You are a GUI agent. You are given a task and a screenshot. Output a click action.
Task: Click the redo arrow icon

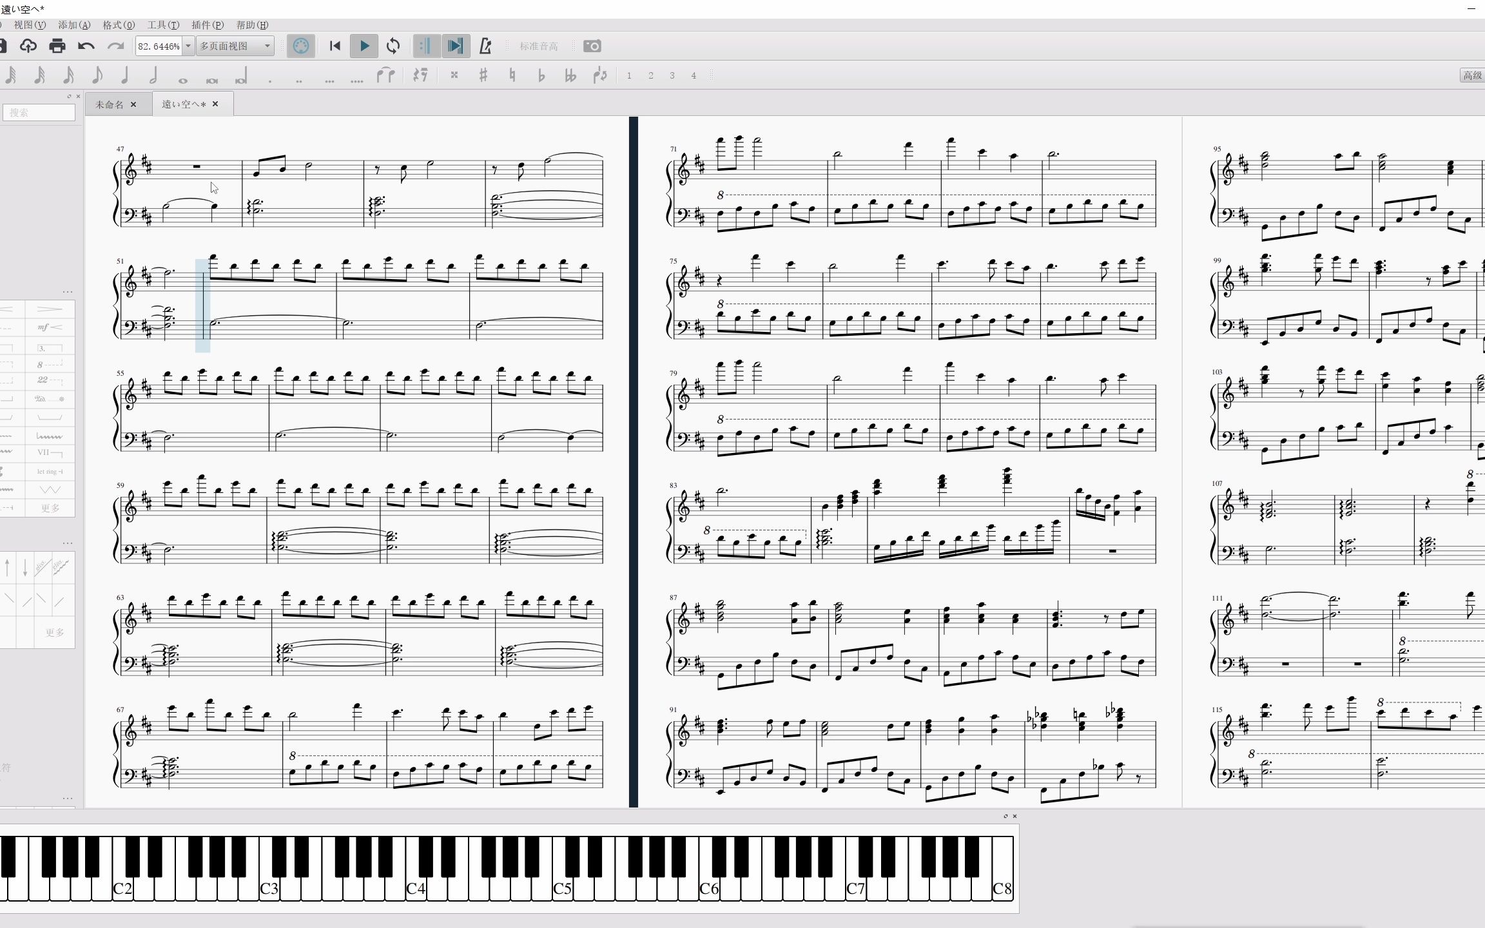[x=115, y=46]
